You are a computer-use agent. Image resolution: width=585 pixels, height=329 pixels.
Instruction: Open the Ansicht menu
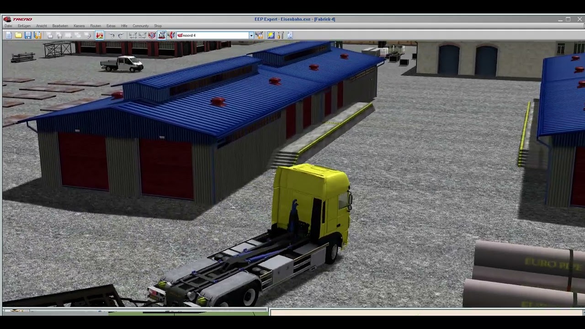tap(42, 26)
